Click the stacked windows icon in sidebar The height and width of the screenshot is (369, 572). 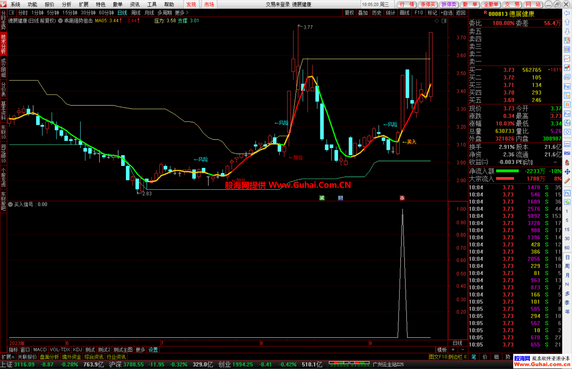point(567,77)
